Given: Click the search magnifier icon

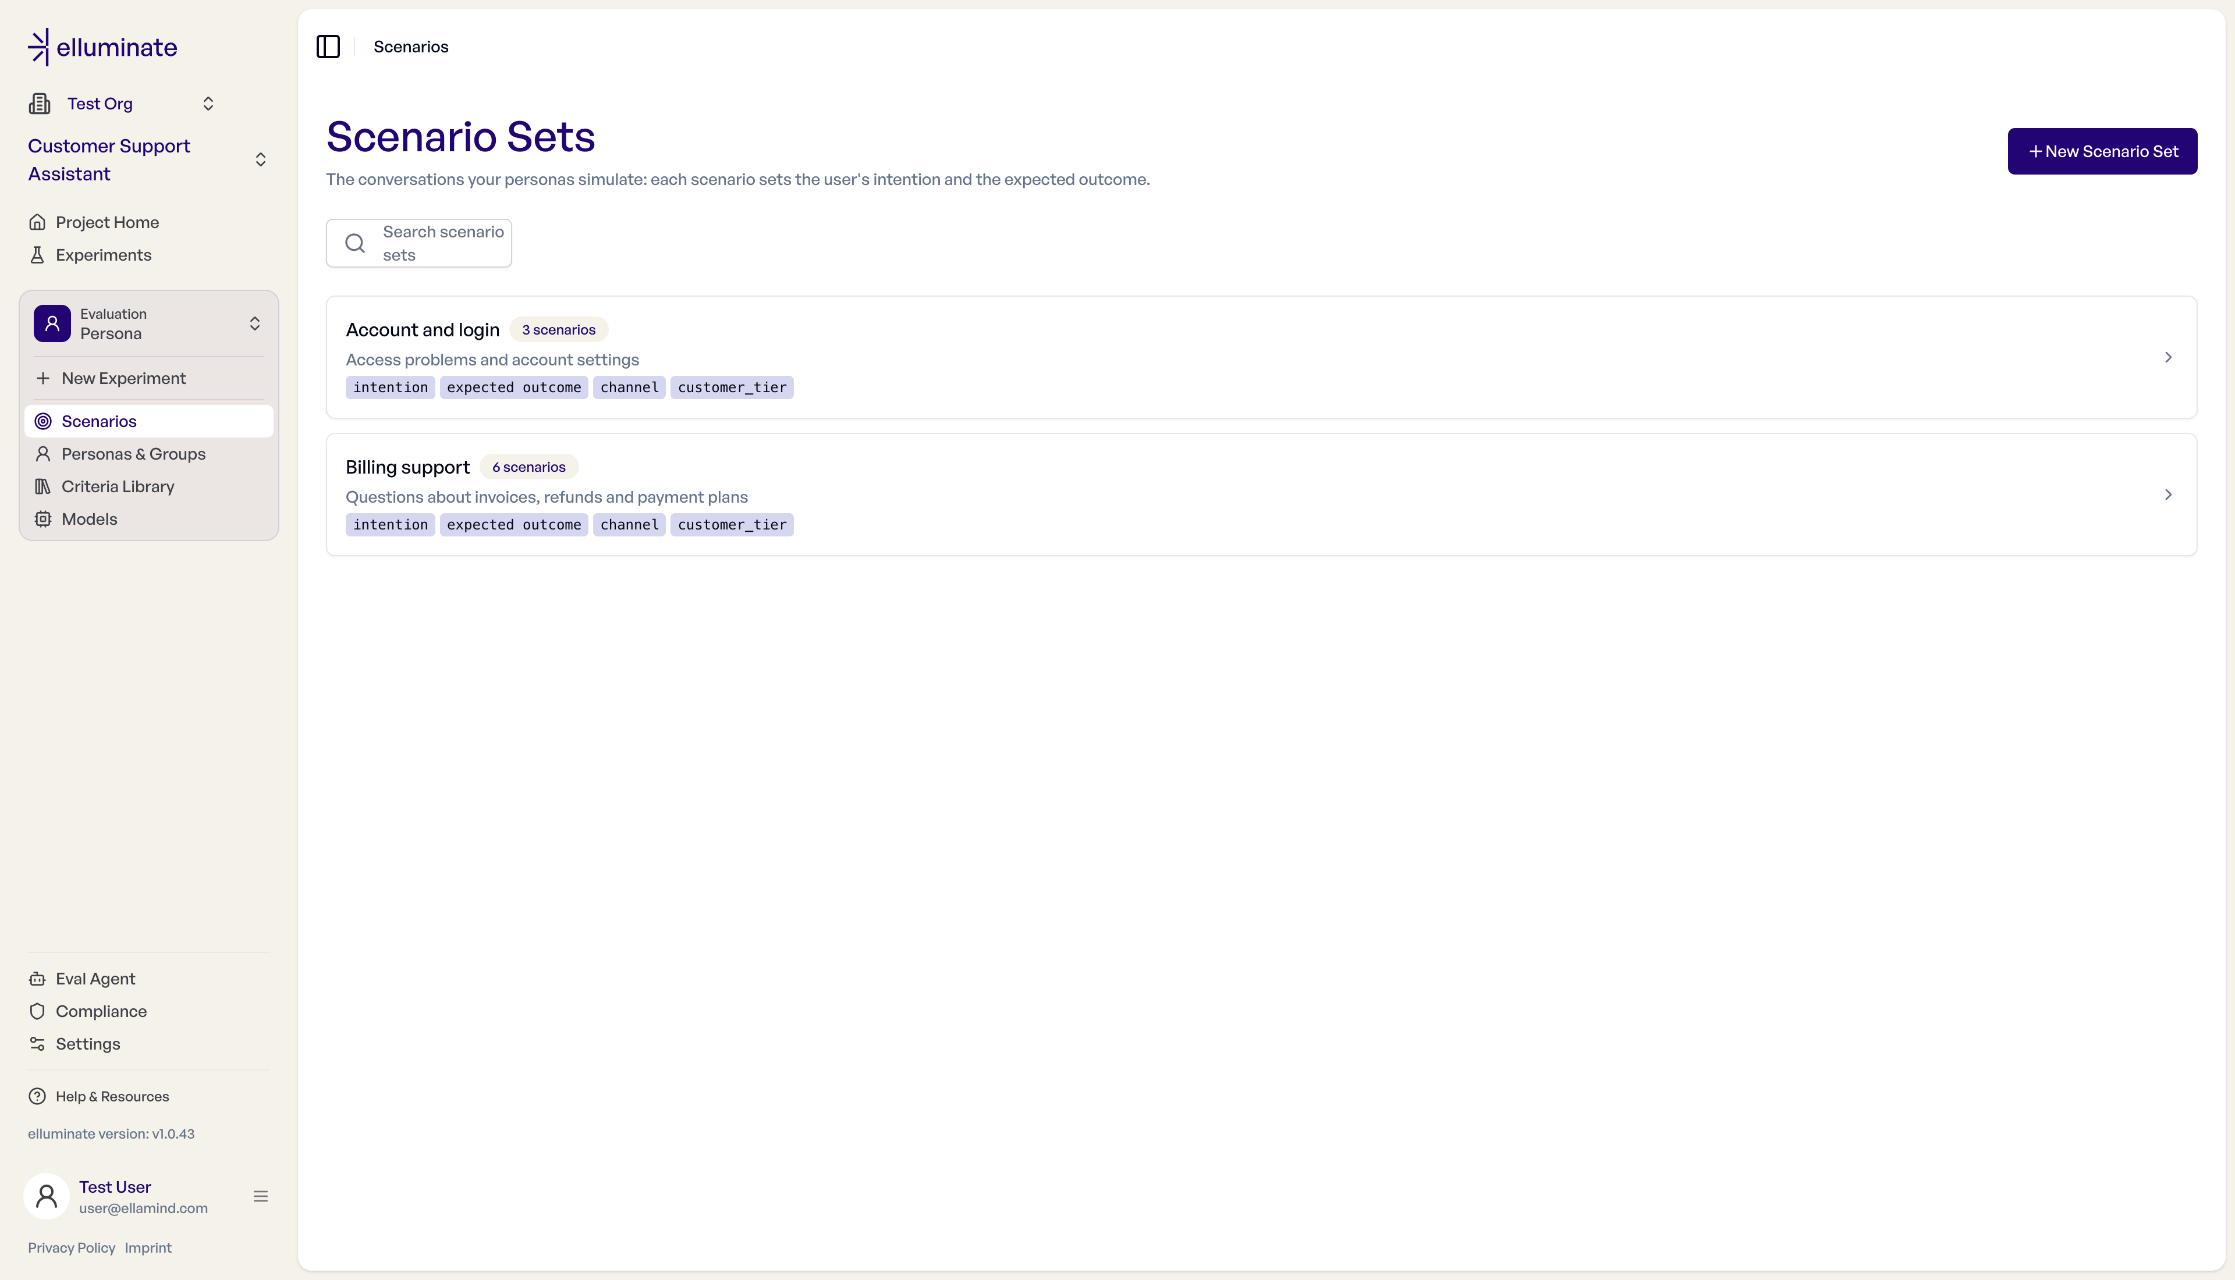Looking at the screenshot, I should point(355,244).
